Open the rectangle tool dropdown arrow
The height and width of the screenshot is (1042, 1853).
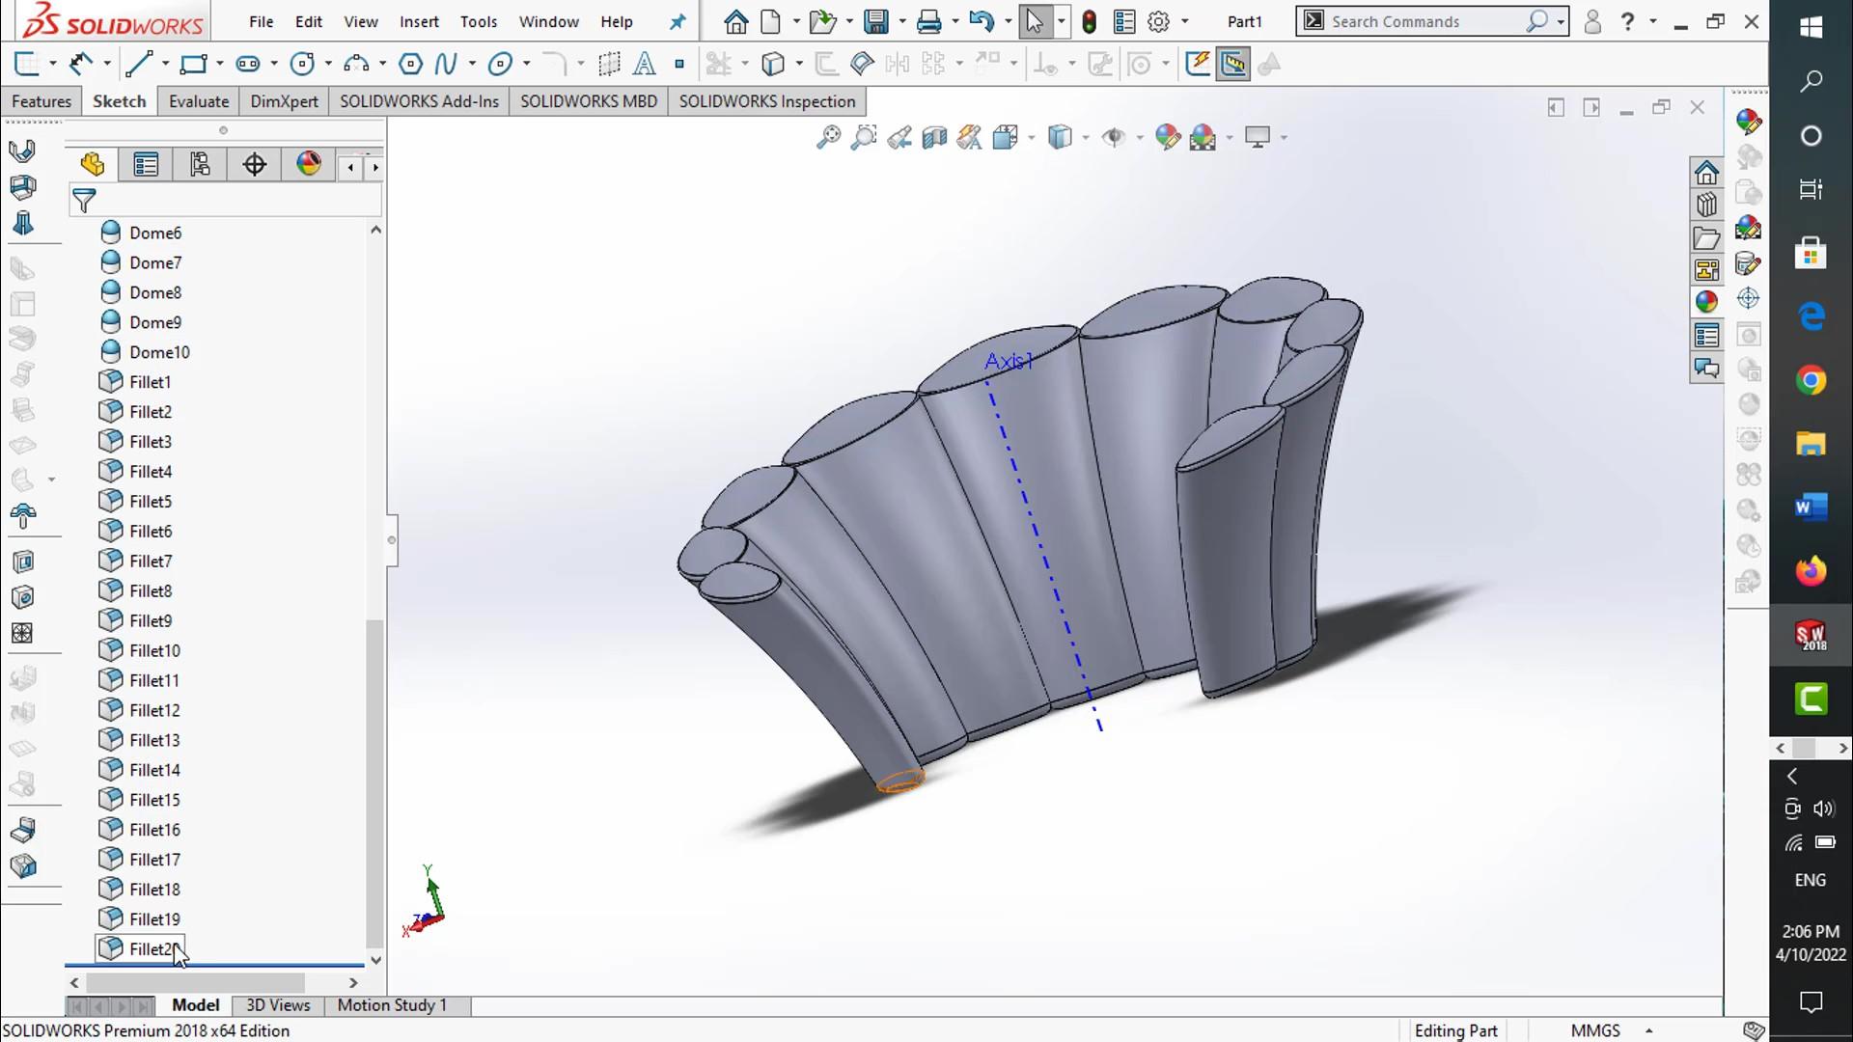(220, 65)
